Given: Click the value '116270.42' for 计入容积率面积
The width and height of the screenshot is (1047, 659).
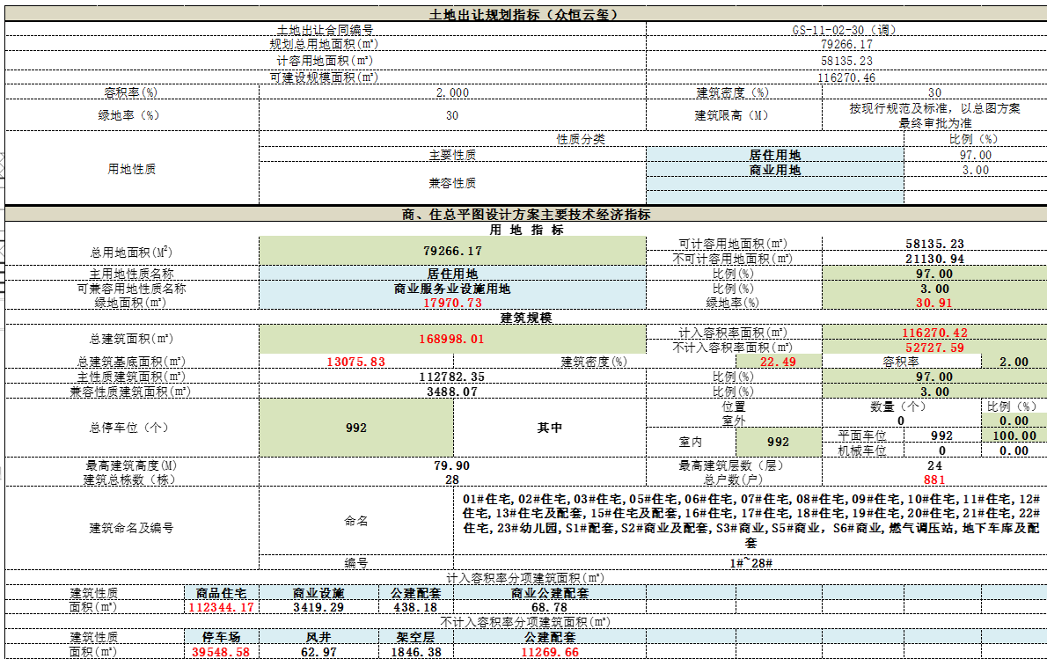Looking at the screenshot, I should coord(934,333).
